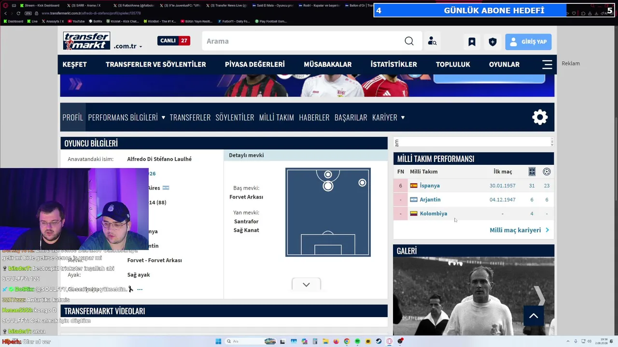
Task: Go to next gallery photo arrow
Action: click(x=539, y=296)
